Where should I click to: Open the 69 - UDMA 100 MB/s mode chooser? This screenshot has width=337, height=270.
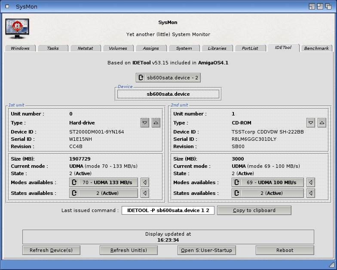point(268,182)
